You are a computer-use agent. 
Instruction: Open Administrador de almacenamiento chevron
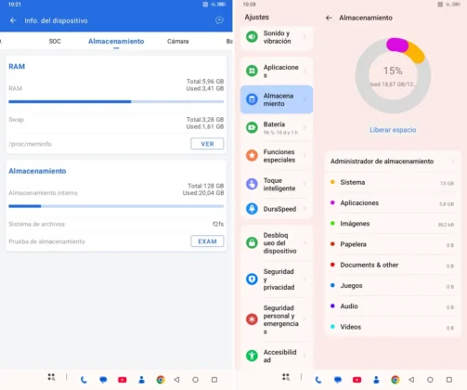453,161
